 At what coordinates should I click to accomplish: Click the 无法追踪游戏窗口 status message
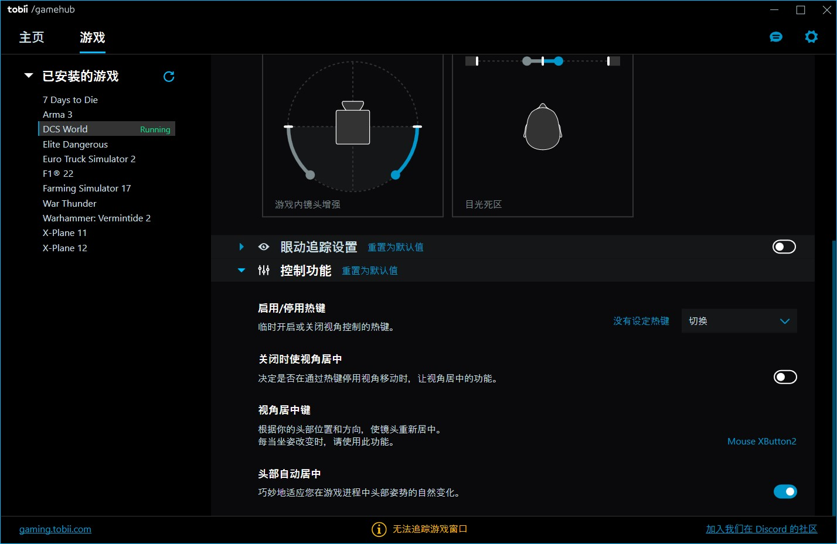(x=430, y=529)
